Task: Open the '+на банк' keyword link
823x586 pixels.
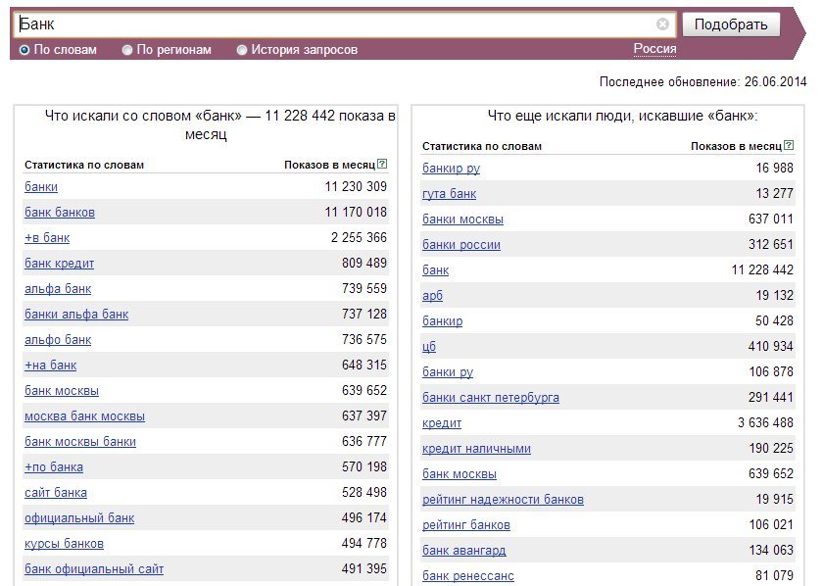Action: pos(50,366)
